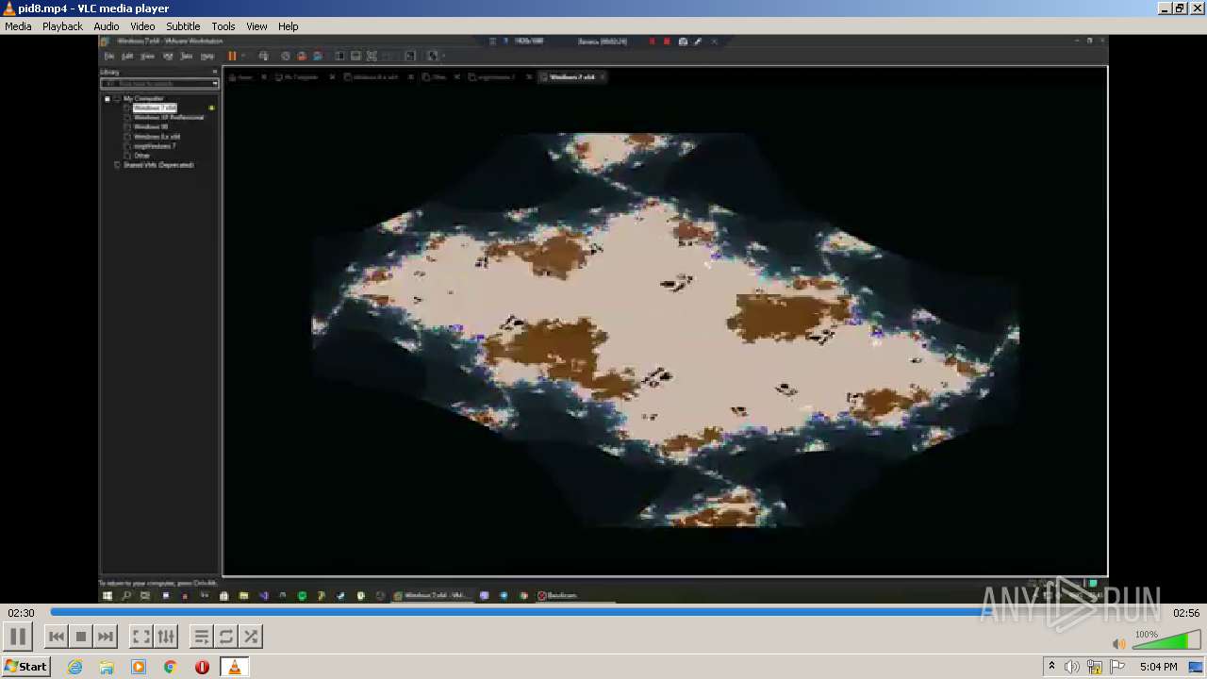The image size is (1207, 679).
Task: Skip to previous media item
Action: click(57, 637)
